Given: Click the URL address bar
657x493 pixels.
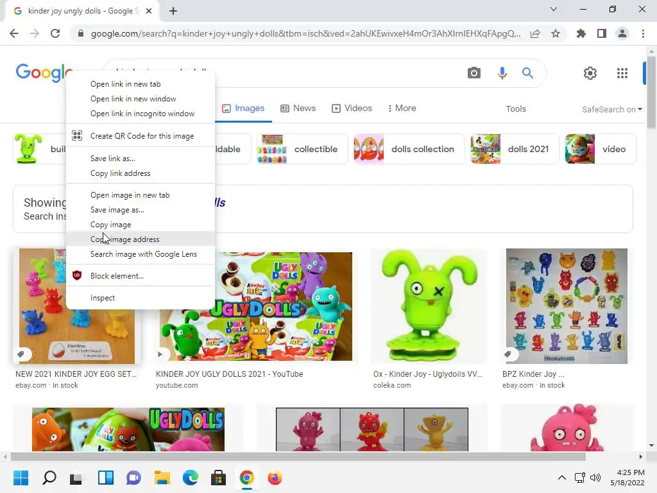Looking at the screenshot, I should (x=306, y=33).
